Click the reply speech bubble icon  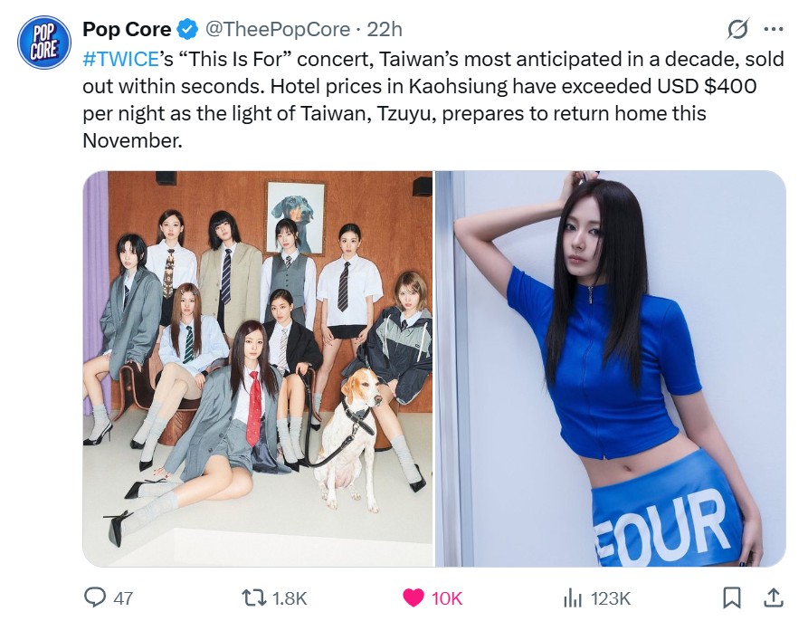tap(95, 597)
